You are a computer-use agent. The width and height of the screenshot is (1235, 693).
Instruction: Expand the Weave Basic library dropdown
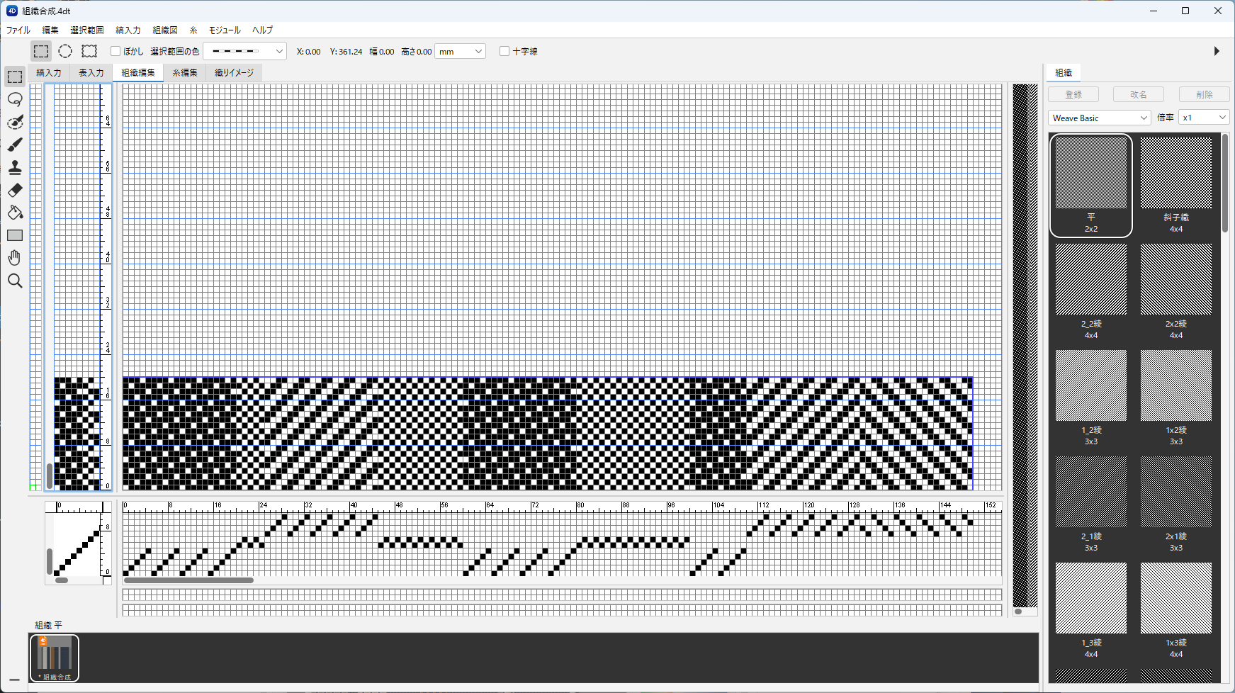pyautogui.click(x=1099, y=118)
